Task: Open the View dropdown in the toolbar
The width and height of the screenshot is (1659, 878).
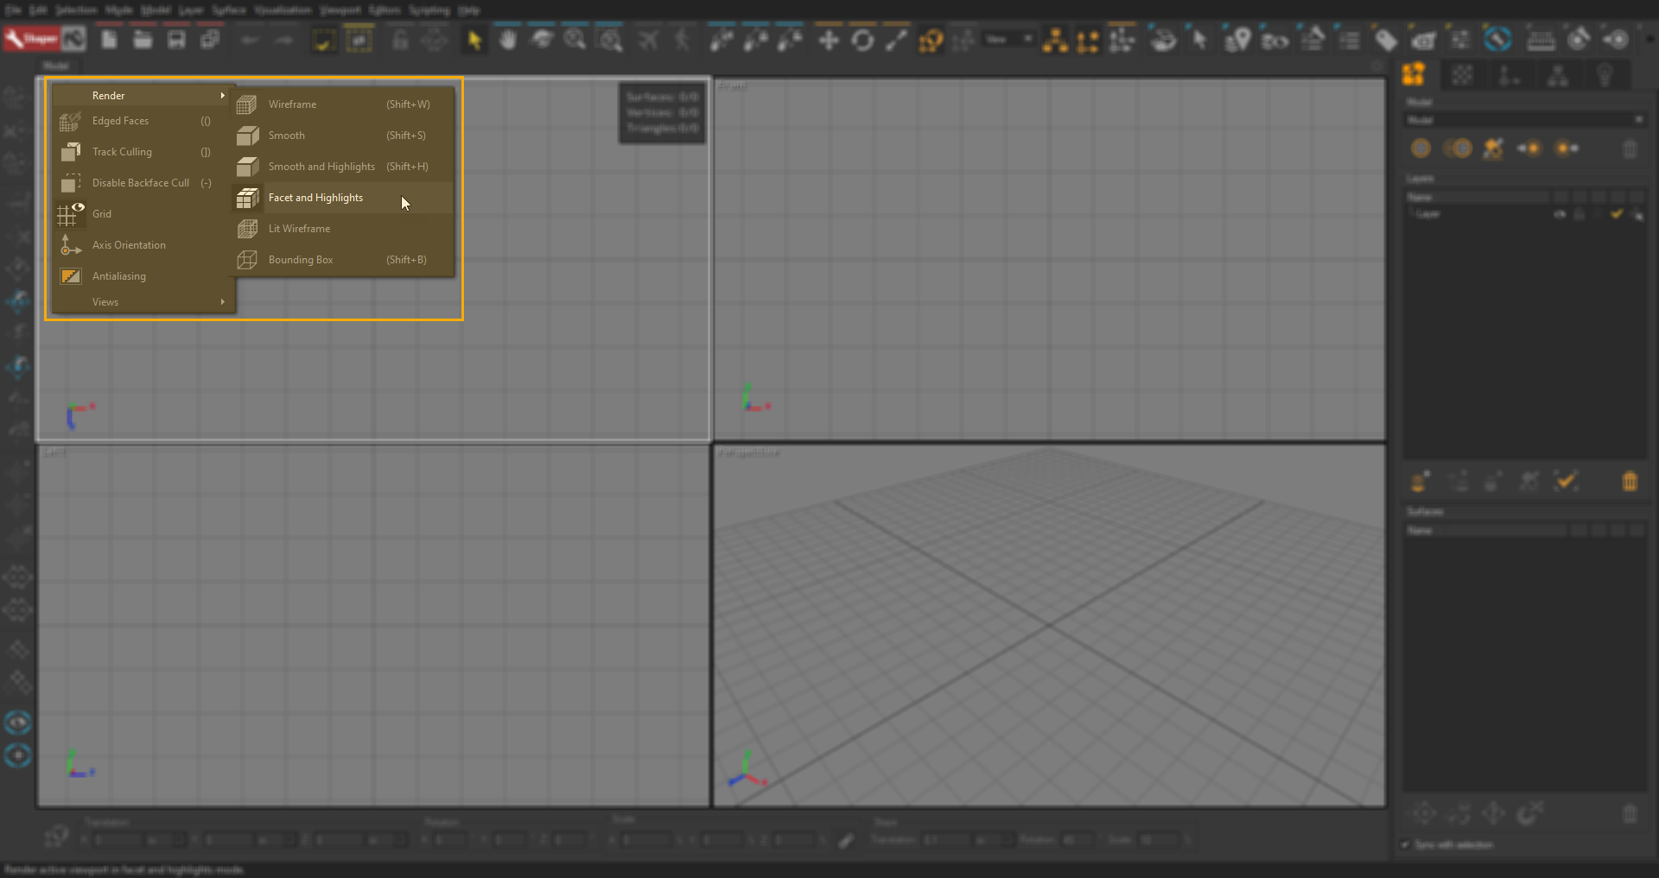Action: [1009, 39]
